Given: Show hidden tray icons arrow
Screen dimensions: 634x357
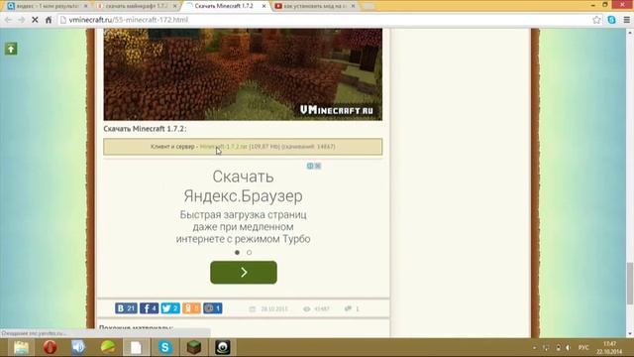Looking at the screenshot, I should point(535,348).
